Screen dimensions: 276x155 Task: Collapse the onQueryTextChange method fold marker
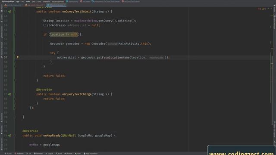pyautogui.click(x=15, y=94)
